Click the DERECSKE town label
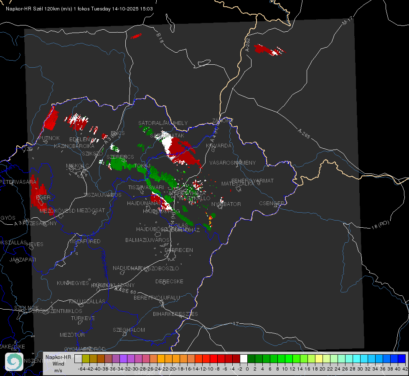 (x=169, y=282)
